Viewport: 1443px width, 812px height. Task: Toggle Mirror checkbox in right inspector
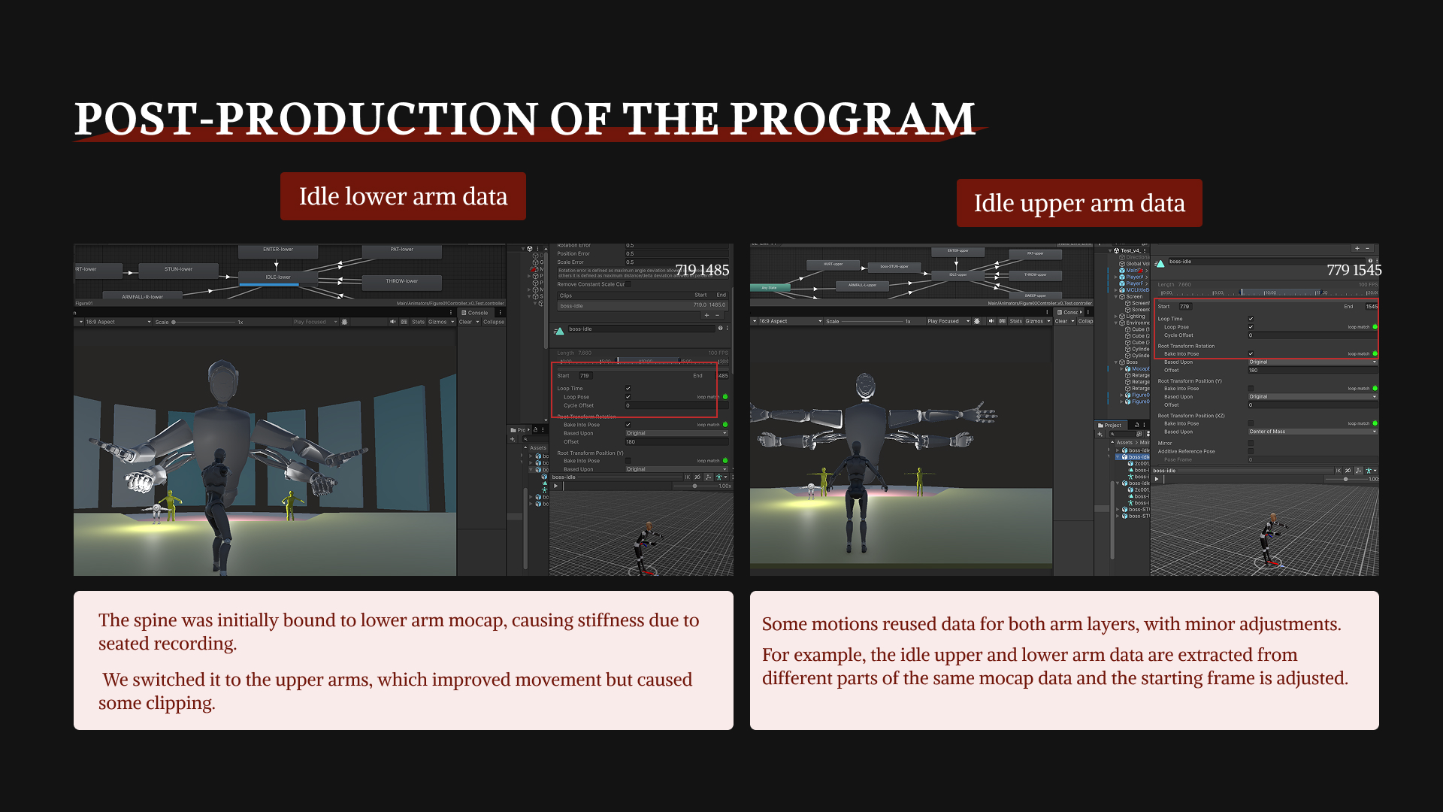1251,444
